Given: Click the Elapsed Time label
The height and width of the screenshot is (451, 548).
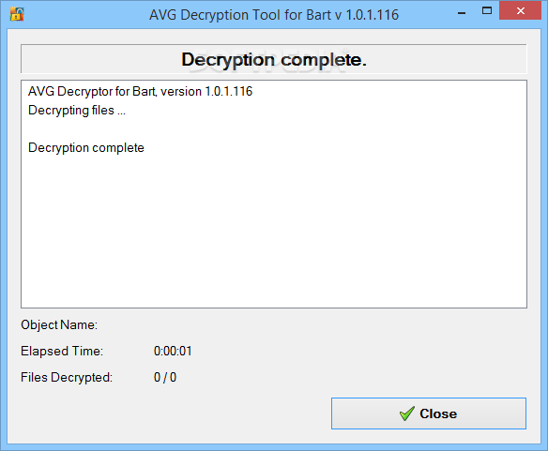Looking at the screenshot, I should tap(62, 351).
